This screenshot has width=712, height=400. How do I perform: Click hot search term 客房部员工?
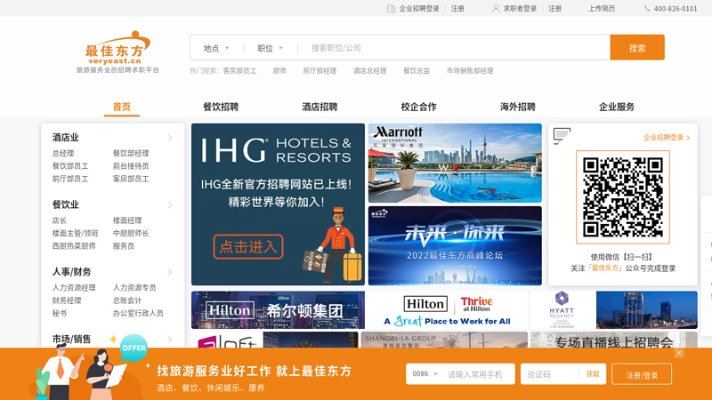point(239,71)
